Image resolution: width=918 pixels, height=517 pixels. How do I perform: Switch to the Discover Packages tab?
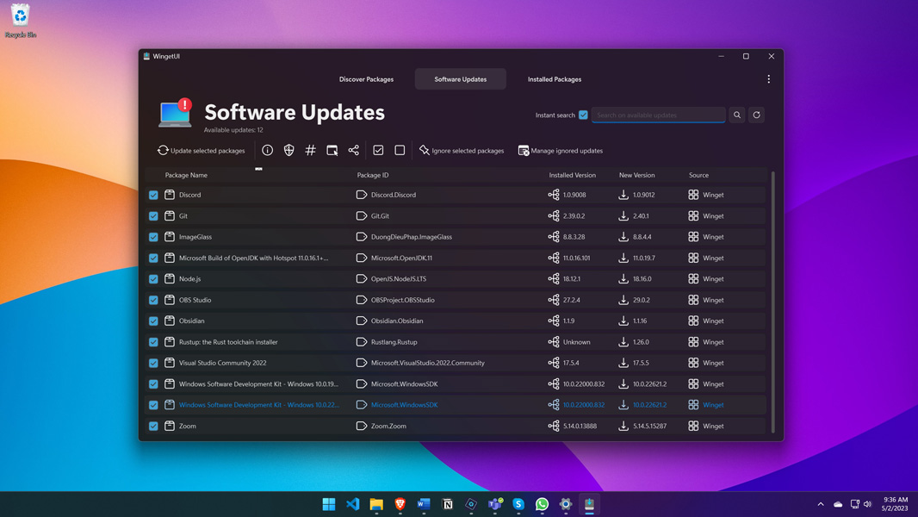tap(366, 79)
